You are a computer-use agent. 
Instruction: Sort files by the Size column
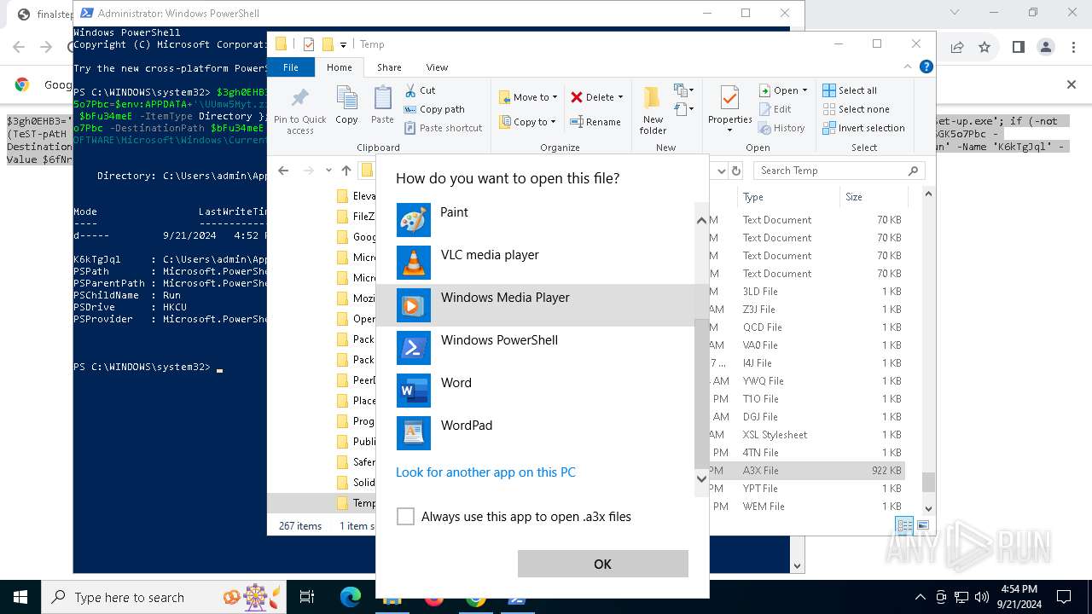coord(872,197)
